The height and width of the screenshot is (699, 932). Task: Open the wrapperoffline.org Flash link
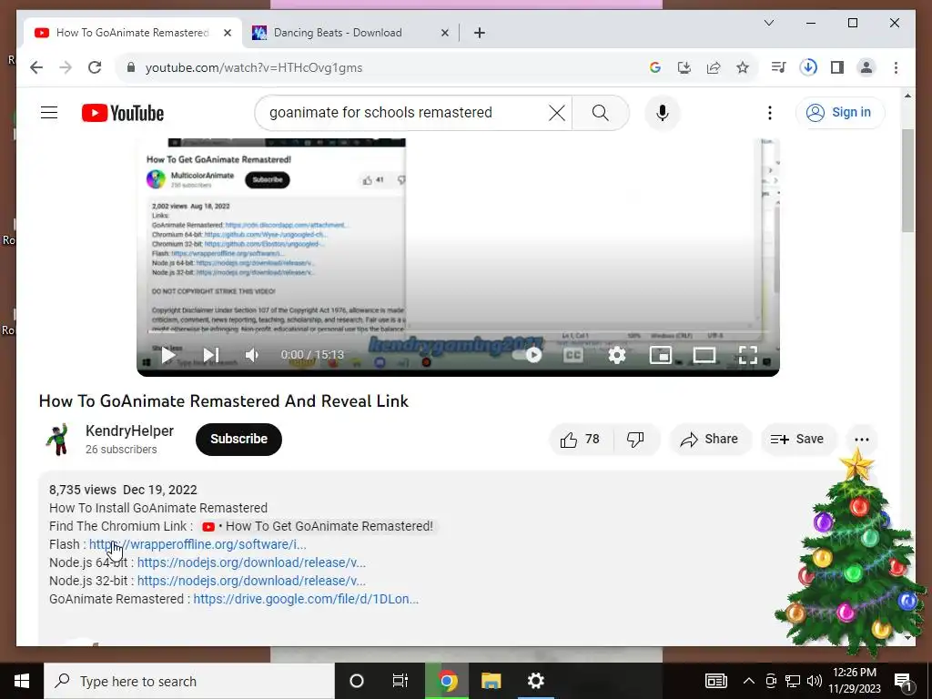point(198,544)
